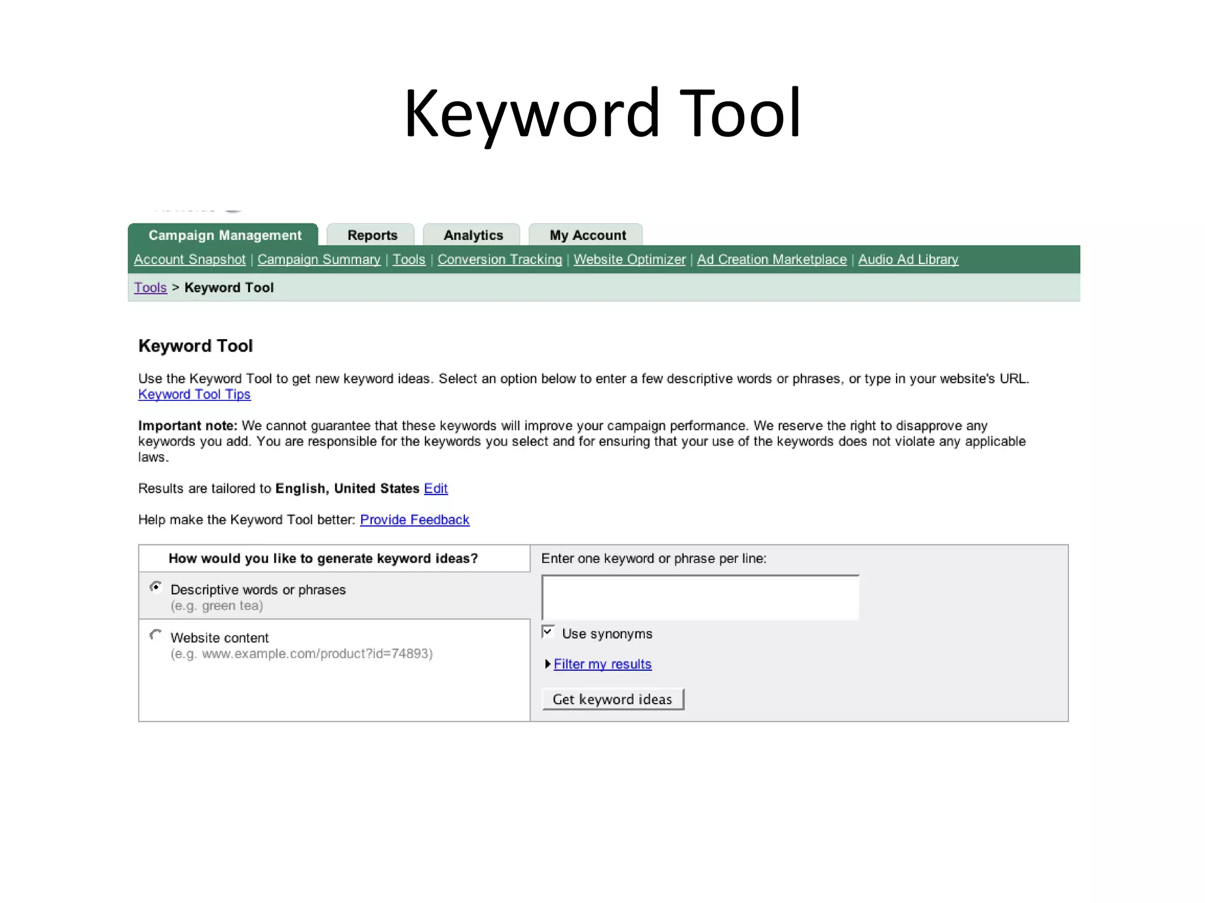This screenshot has height=903, width=1205.
Task: Click the 'Enter one keyword or phrase per line:' label
Action: (x=654, y=558)
